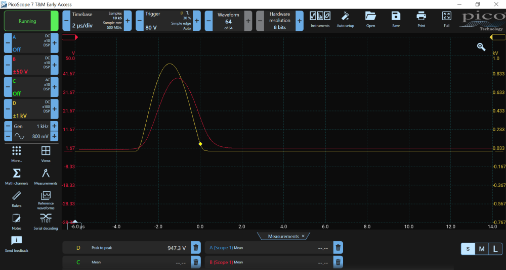Delete the B (Scope 1) Mean measurement
This screenshot has width=506, height=270.
point(338,262)
